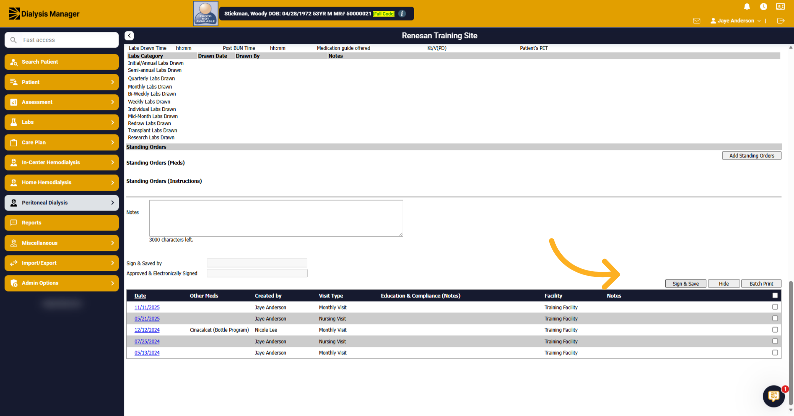Expand the Home Hemodialysis menu
Screen dimensions: 794x416
(x=62, y=182)
